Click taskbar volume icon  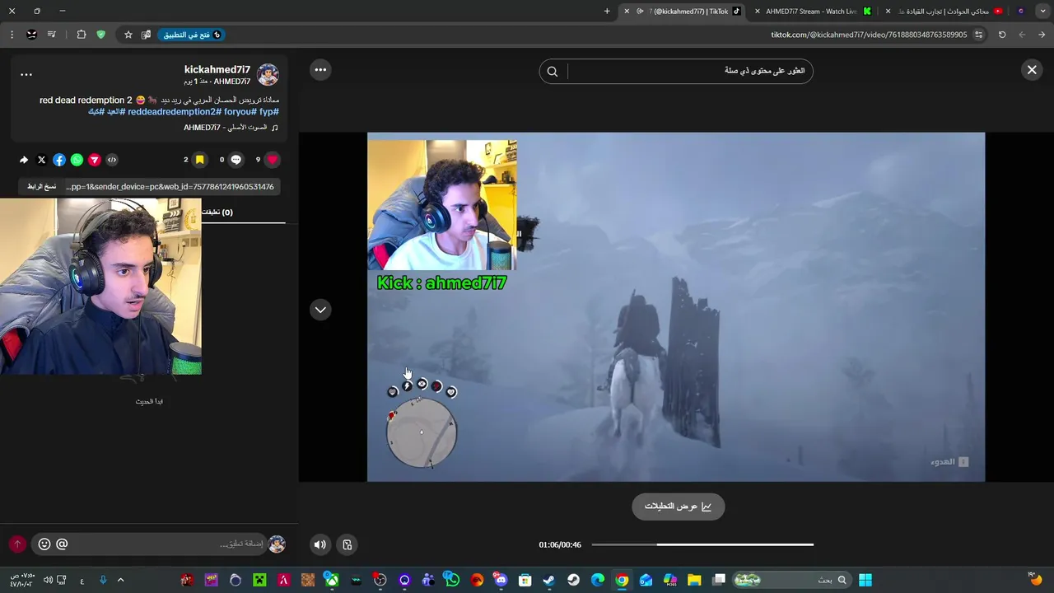coord(48,580)
